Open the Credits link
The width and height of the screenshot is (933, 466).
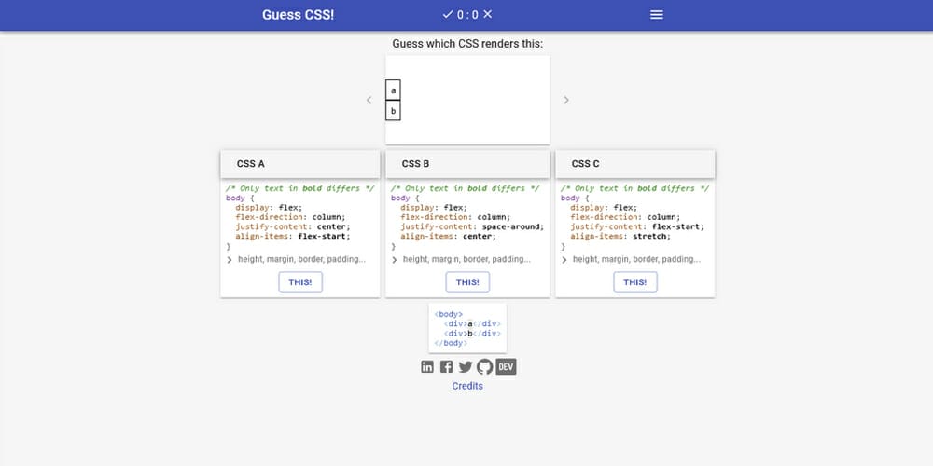pyautogui.click(x=467, y=386)
